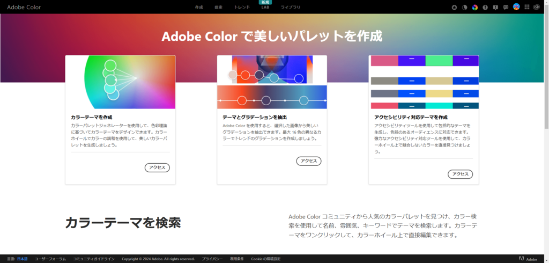Click アクセス button under テーマとグラデーションを抽出
This screenshot has width=549, height=263.
[309, 161]
